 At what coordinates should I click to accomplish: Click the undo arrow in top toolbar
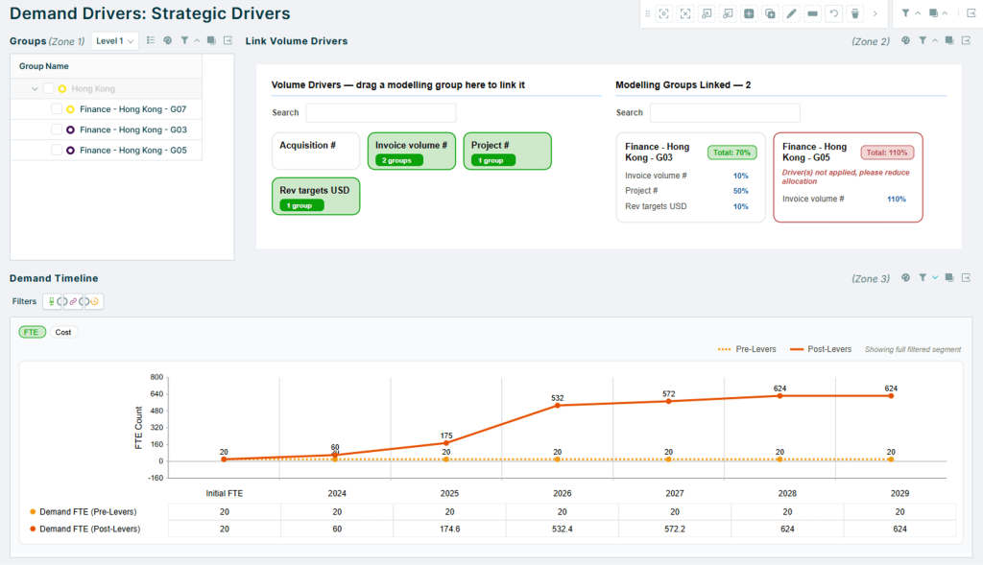pyautogui.click(x=834, y=13)
